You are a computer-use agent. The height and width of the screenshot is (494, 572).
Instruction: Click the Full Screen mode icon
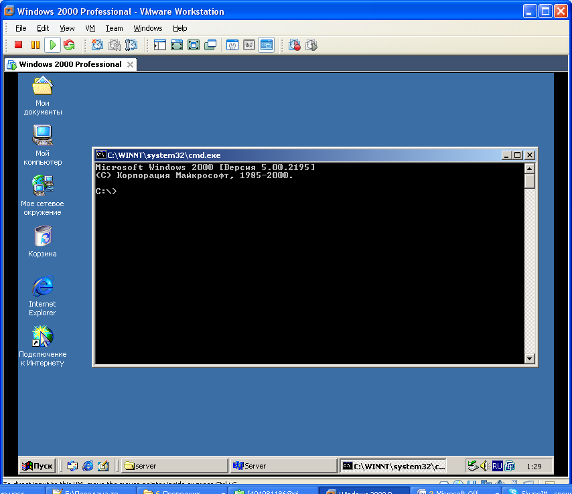pos(194,45)
